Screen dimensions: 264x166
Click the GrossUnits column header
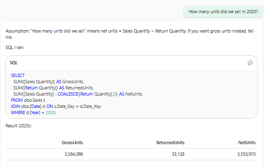pos(72,143)
